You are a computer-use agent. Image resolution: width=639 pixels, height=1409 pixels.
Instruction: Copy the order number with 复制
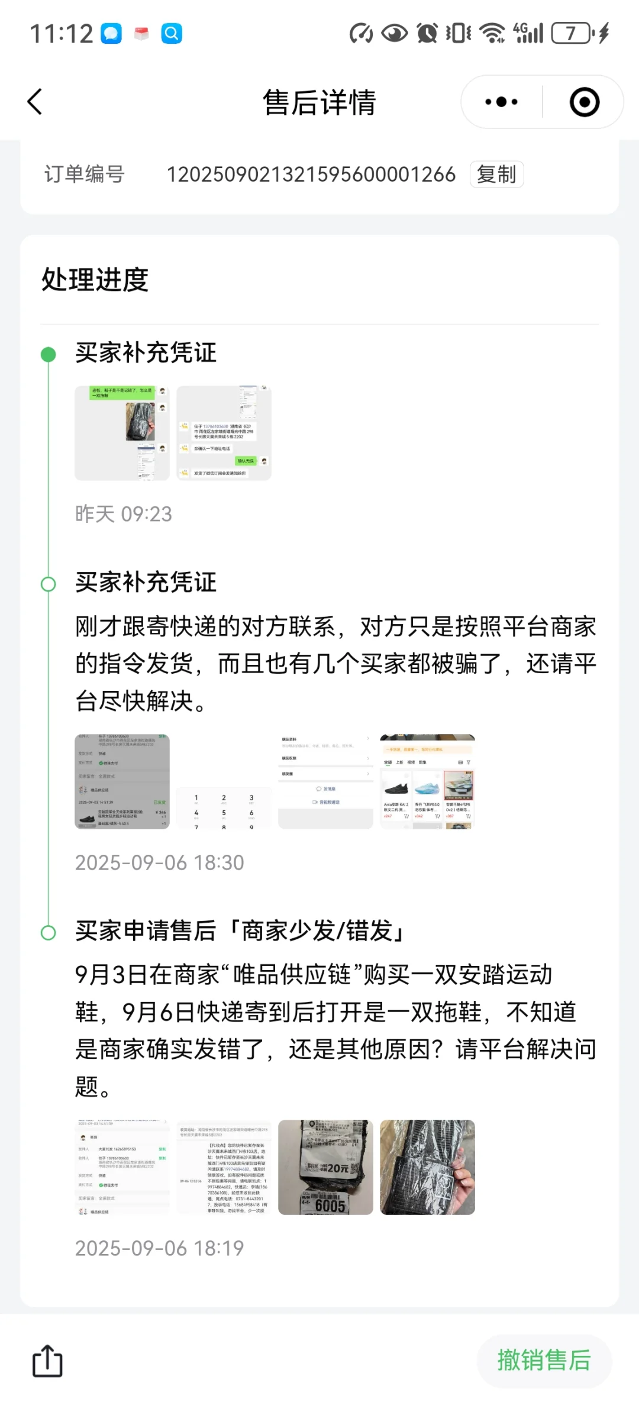pyautogui.click(x=496, y=174)
